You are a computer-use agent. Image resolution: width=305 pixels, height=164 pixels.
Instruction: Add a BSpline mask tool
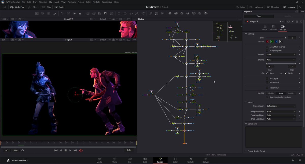pyautogui.click(x=137, y=13)
